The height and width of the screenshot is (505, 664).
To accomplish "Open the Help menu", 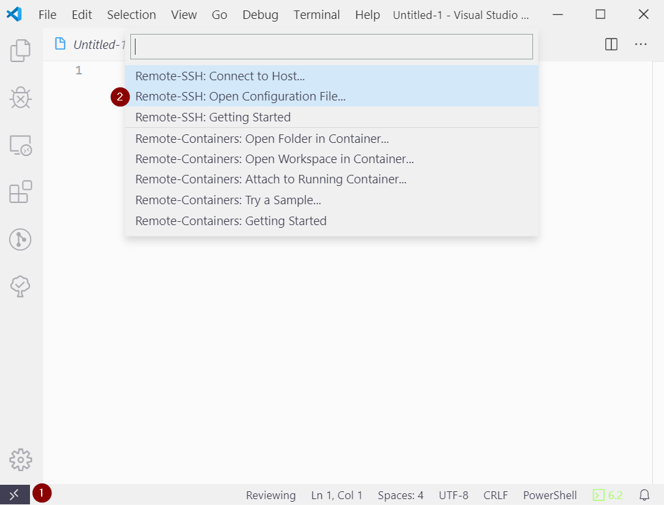I will coord(368,15).
